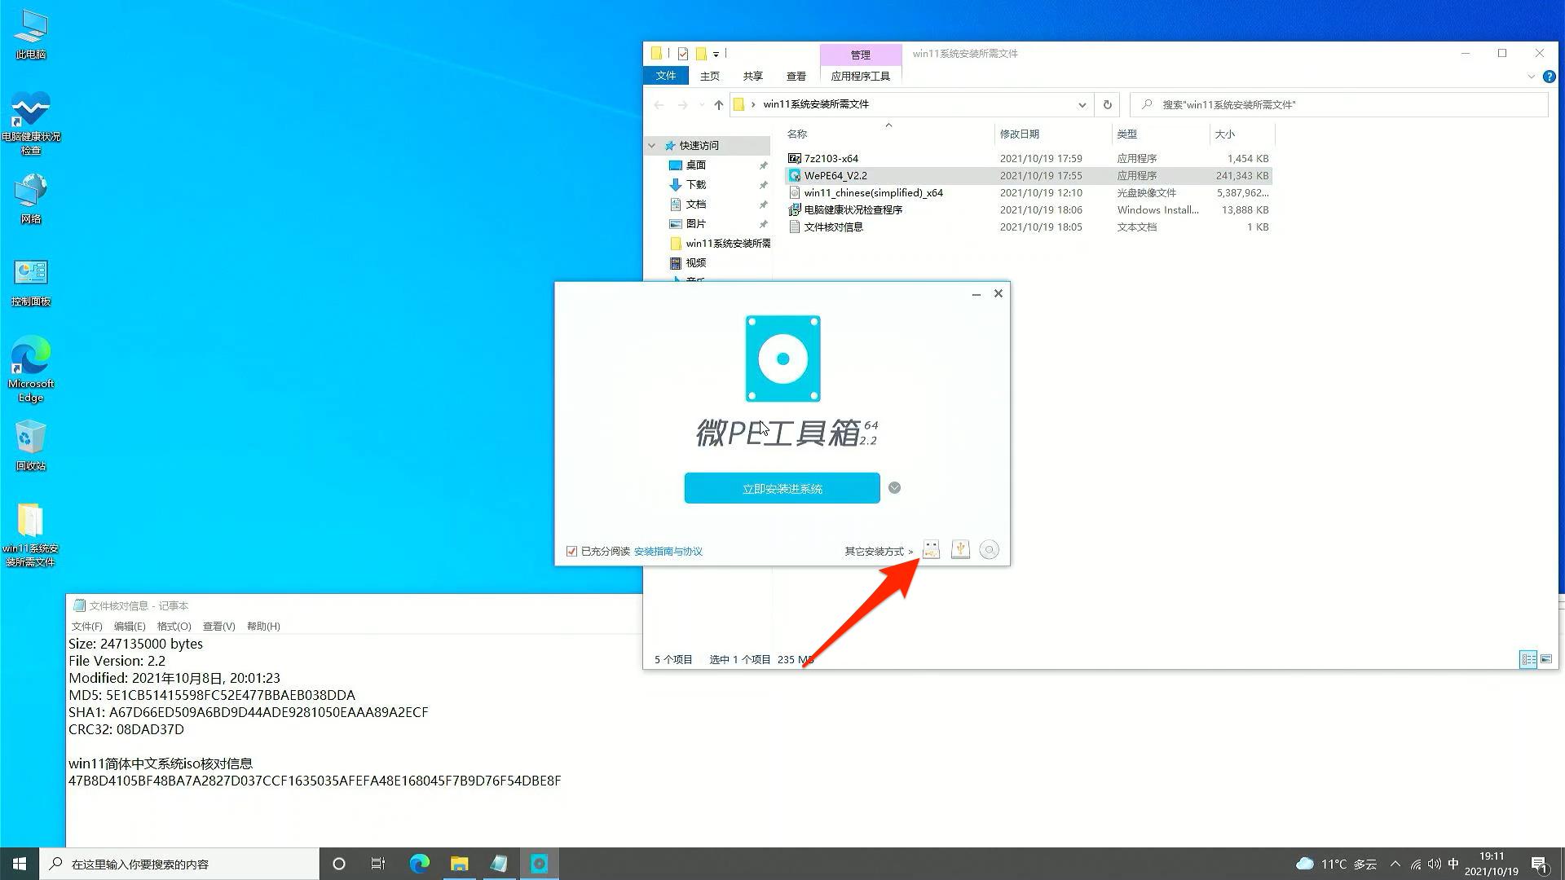Open the ISO disc image generation option
The height and width of the screenshot is (880, 1565).
pyautogui.click(x=989, y=549)
